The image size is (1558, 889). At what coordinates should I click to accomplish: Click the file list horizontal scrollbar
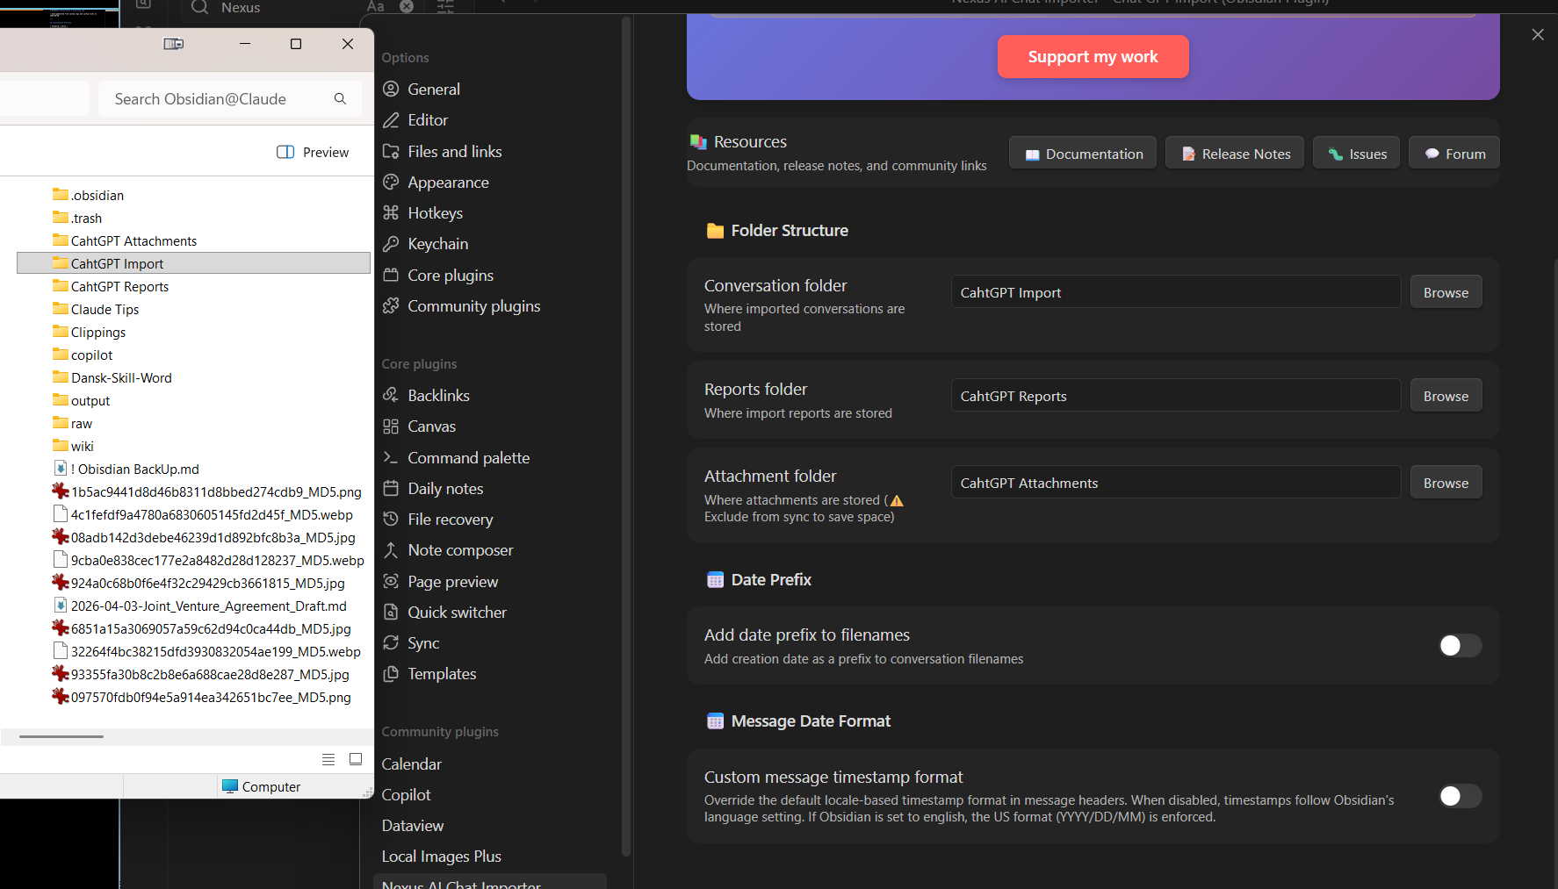click(61, 736)
